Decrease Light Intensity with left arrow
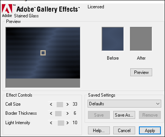 (51, 123)
